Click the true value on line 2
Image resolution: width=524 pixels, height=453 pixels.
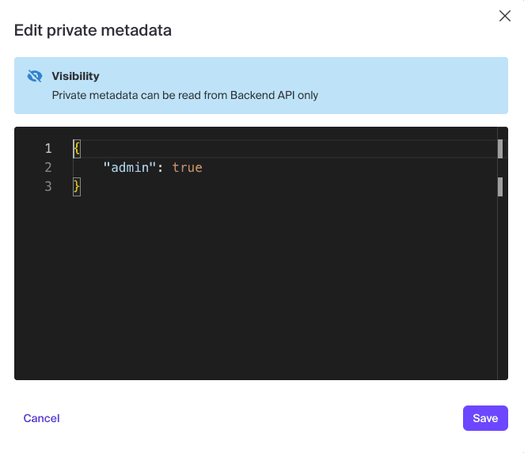coord(187,167)
